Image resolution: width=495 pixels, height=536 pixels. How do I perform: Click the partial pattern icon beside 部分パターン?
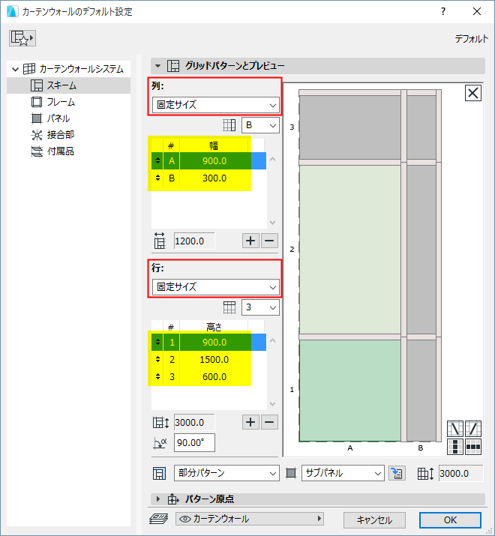(160, 474)
